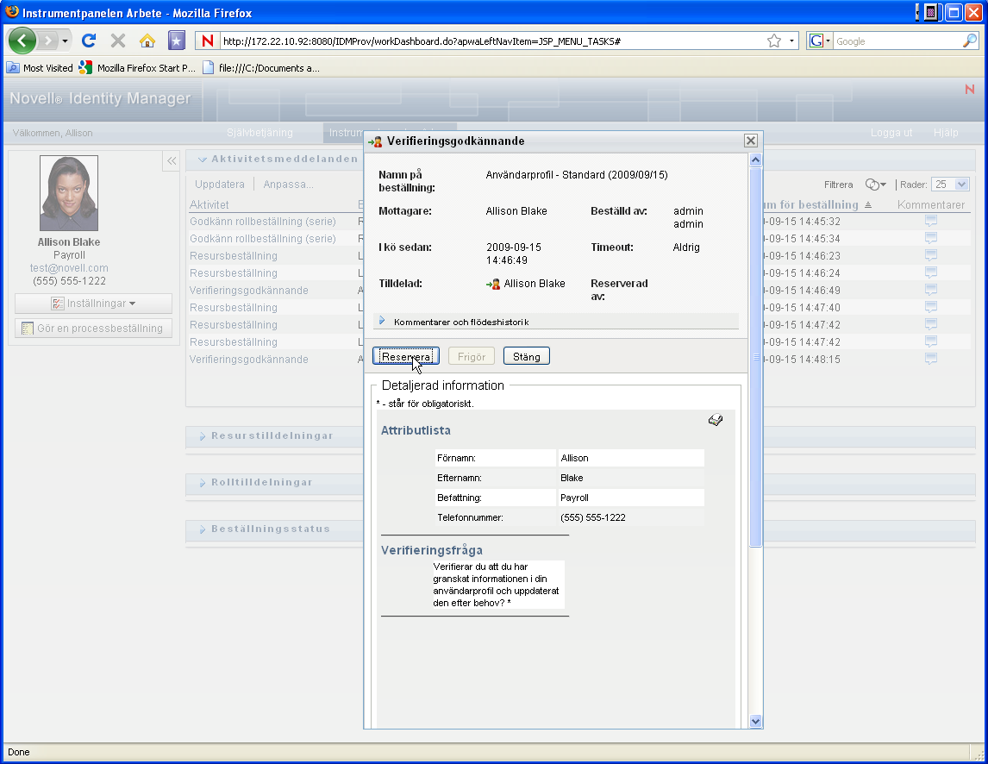Sort by the Kommentarer column header

tap(930, 204)
